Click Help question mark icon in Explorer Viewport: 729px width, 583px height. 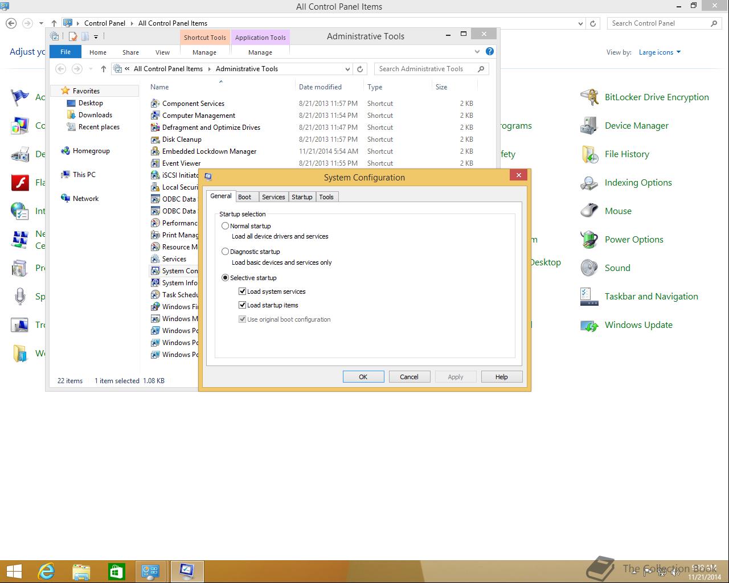(x=489, y=51)
